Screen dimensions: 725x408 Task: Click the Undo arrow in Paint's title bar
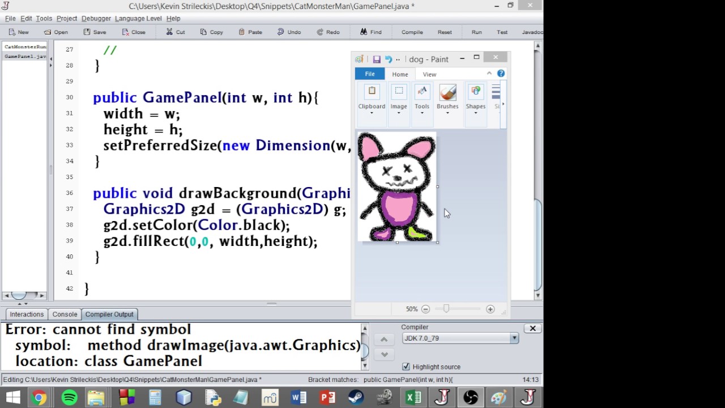pyautogui.click(x=388, y=59)
